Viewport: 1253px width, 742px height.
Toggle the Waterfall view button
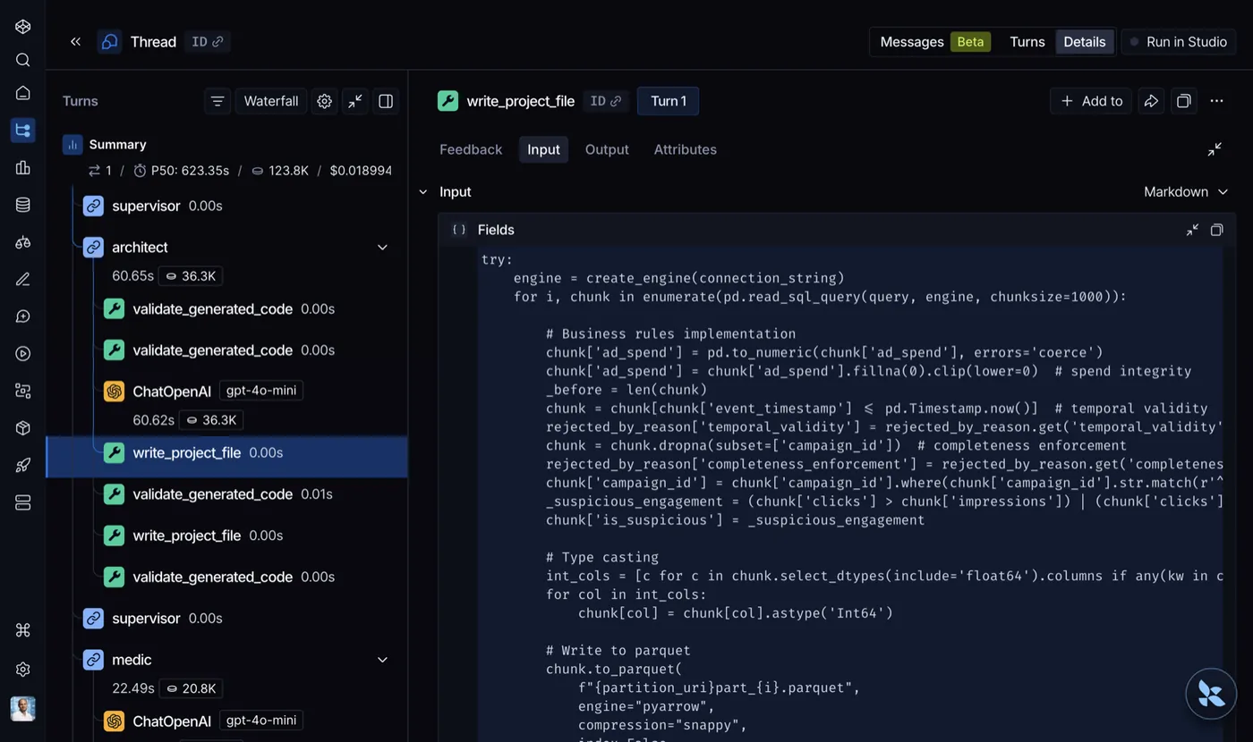271,101
